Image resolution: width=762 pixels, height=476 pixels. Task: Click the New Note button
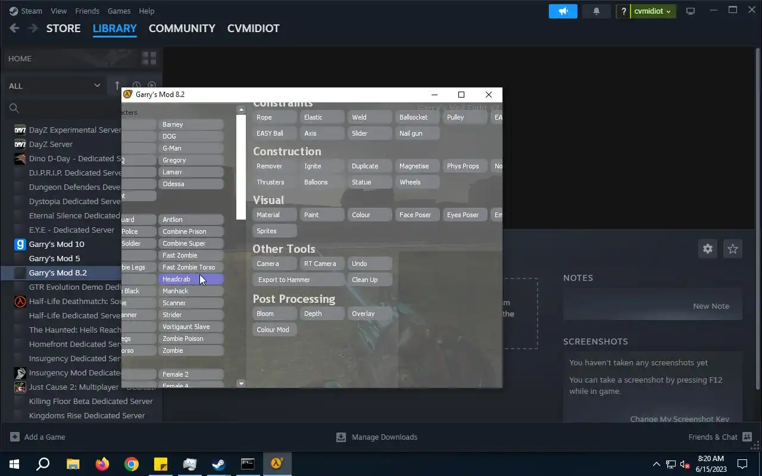[x=711, y=306]
